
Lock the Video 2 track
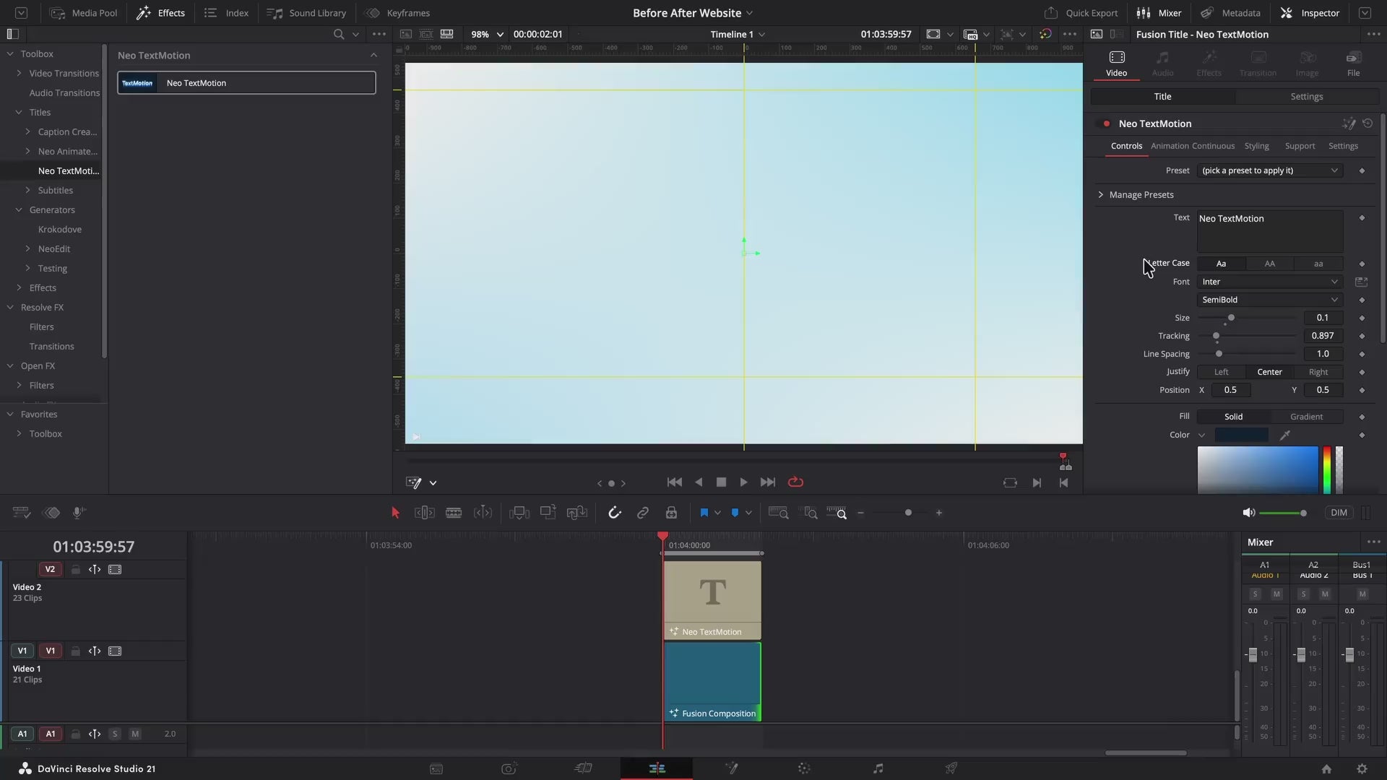point(75,570)
